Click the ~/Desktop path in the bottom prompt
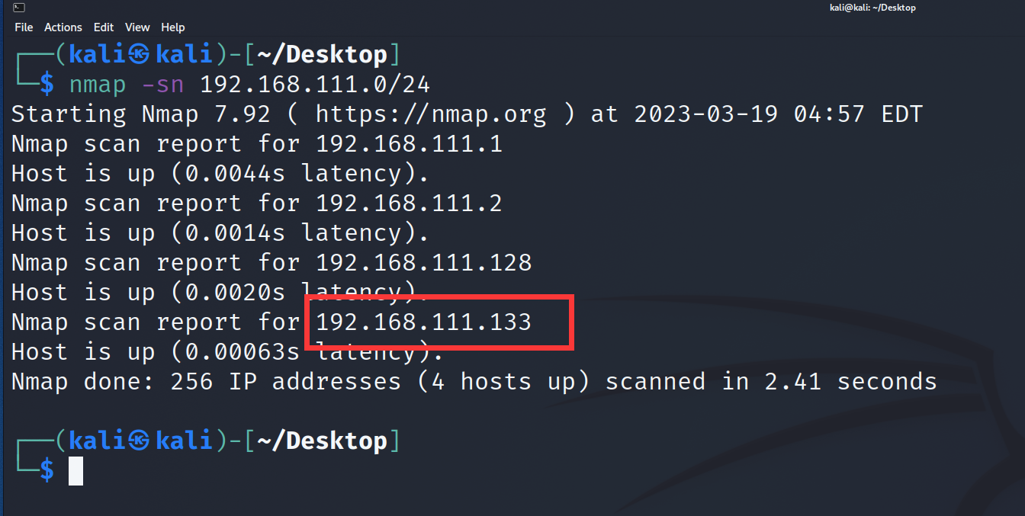 323,441
